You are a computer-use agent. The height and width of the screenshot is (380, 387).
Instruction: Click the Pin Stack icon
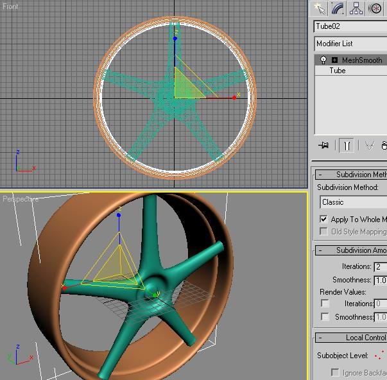(x=323, y=146)
